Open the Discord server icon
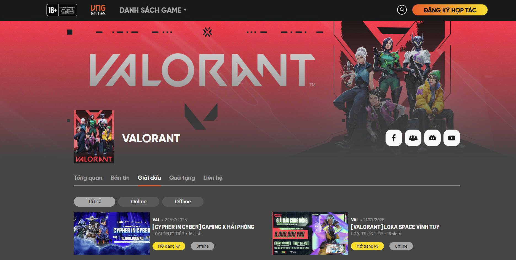516x260 pixels. click(432, 138)
